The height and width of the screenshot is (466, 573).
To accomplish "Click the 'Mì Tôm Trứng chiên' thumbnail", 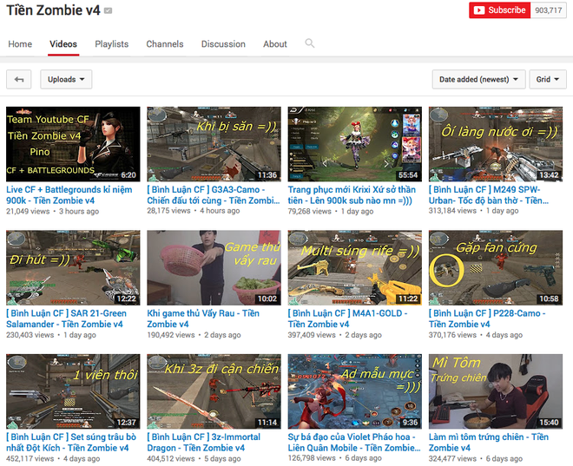I will coord(496,391).
